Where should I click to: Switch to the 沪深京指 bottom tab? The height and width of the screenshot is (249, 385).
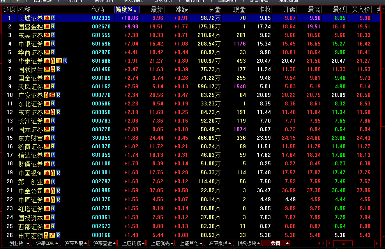pyautogui.click(x=218, y=244)
